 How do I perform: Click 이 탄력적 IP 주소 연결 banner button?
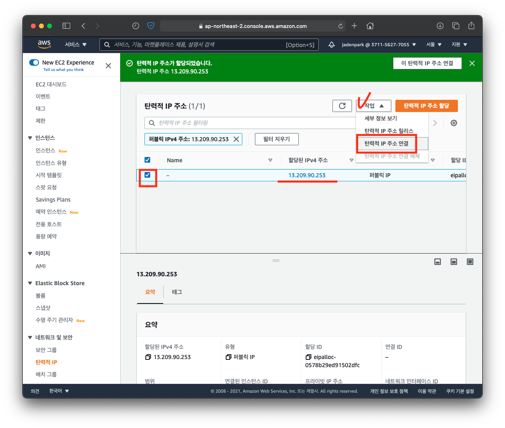tap(427, 63)
